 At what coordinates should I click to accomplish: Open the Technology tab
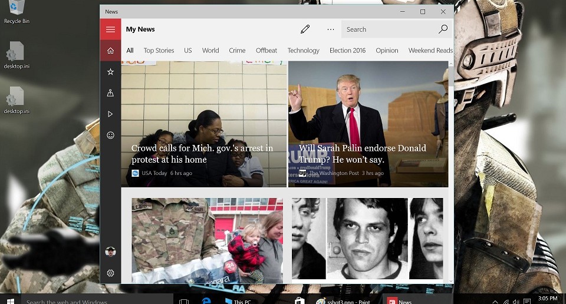[303, 51]
